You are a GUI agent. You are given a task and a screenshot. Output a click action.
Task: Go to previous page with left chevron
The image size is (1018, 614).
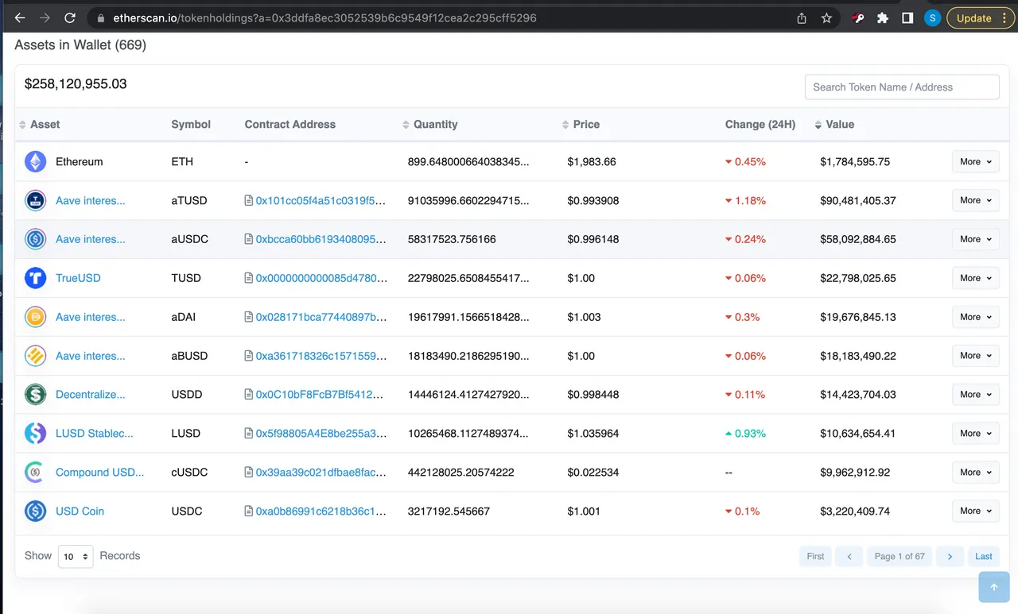pos(849,557)
